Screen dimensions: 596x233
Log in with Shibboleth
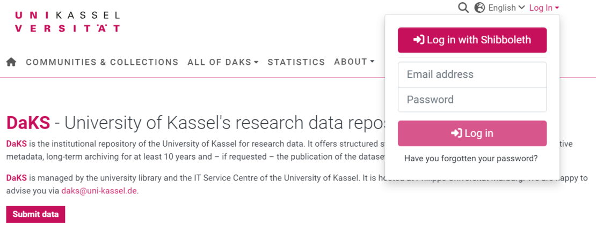472,40
